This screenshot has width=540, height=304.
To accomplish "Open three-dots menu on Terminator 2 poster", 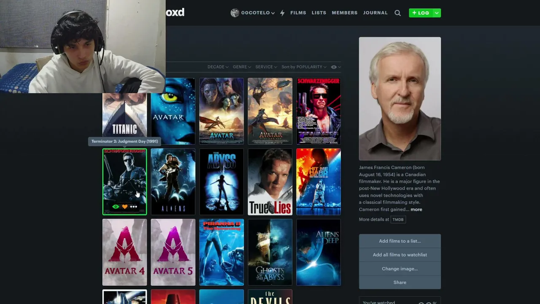I will (x=133, y=206).
